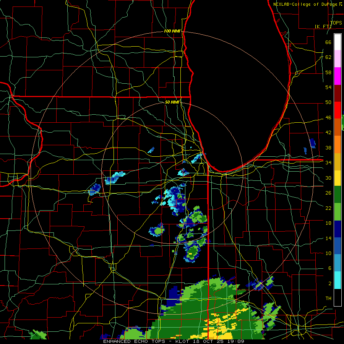Select the cyan swatch at the legend bottom
The width and height of the screenshot is (344, 344).
coord(338,280)
